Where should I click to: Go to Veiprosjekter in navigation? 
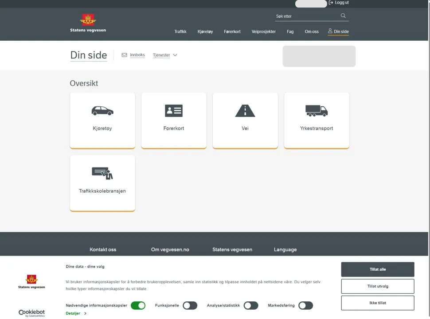click(264, 32)
